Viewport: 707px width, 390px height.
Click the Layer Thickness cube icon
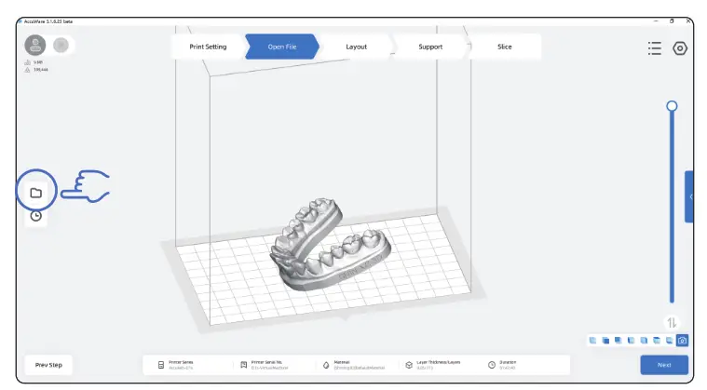[x=409, y=365]
